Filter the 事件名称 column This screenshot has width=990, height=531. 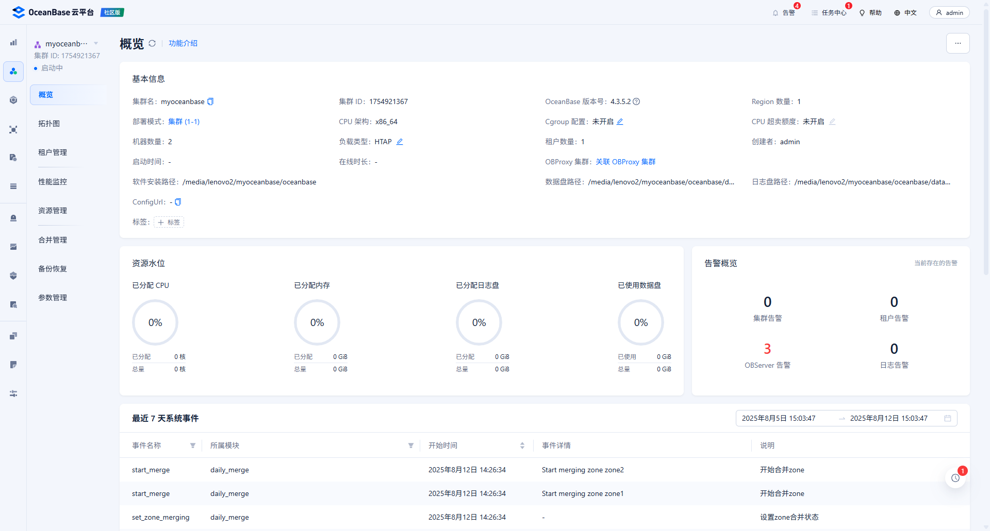pos(193,446)
